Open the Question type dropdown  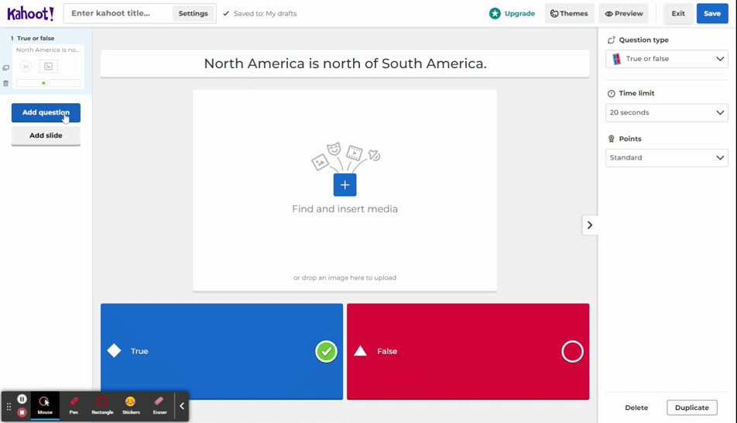click(x=667, y=59)
